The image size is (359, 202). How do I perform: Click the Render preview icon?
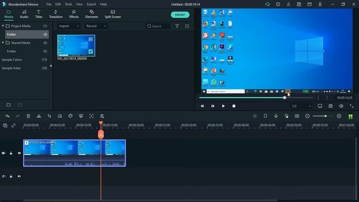255,116
